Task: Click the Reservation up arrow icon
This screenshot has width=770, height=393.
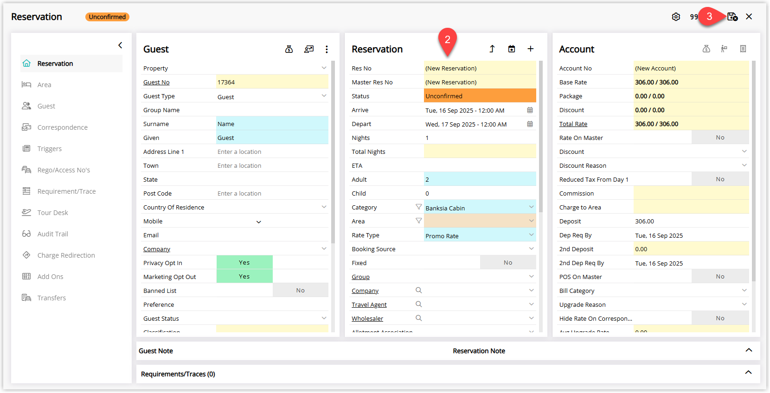Action: pos(492,49)
